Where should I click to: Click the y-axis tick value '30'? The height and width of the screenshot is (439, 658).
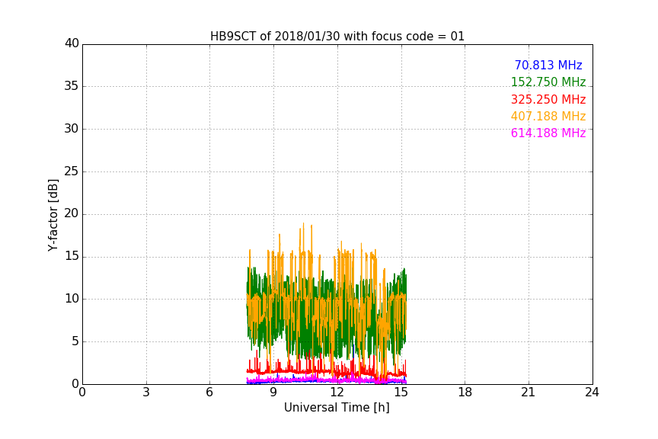pos(72,129)
